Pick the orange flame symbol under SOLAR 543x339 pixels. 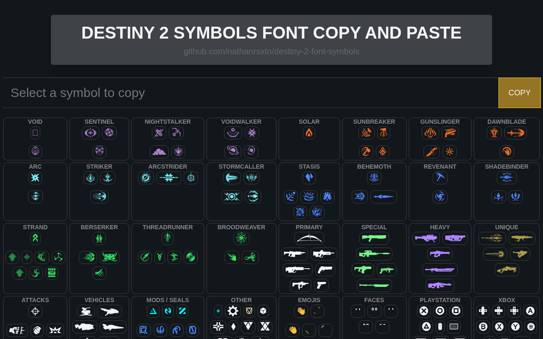309,133
